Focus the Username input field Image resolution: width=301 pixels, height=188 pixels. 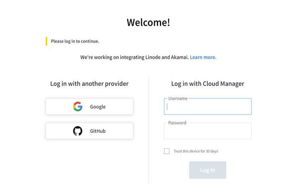point(208,107)
